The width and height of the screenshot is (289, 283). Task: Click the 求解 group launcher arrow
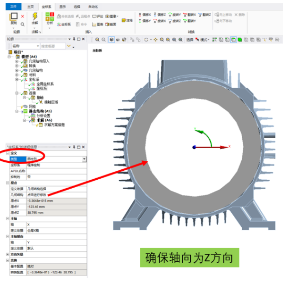(40, 32)
